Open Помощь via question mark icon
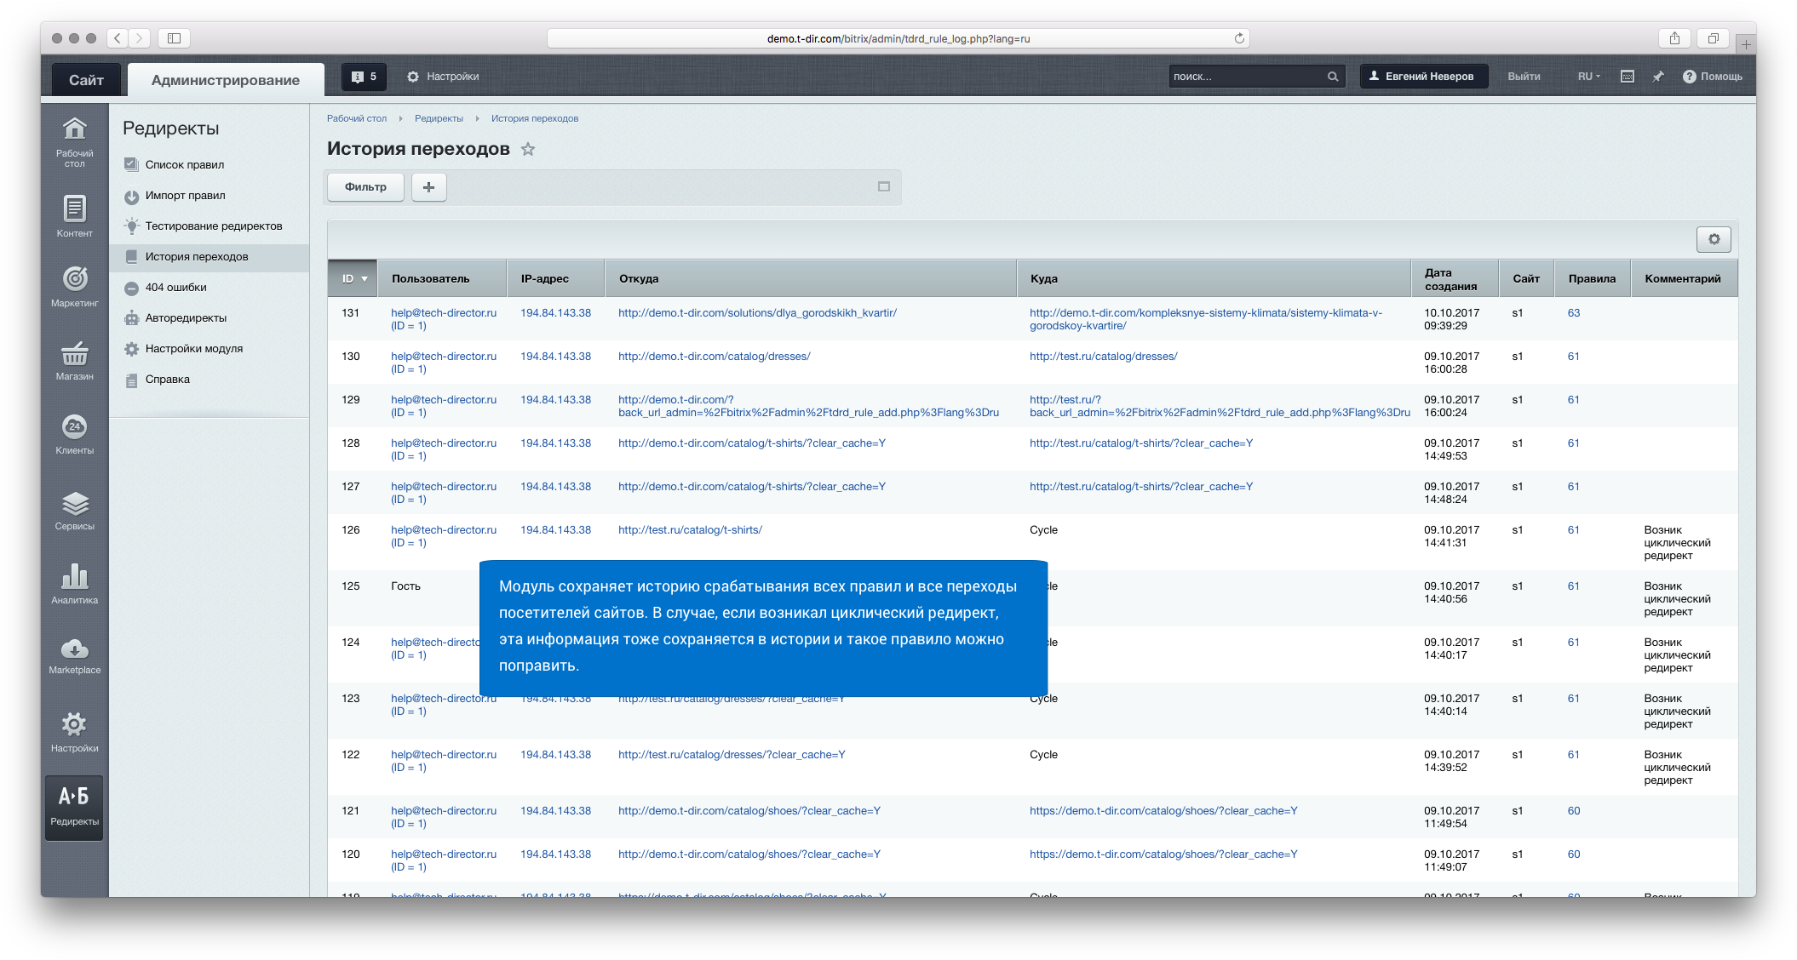 tap(1689, 76)
